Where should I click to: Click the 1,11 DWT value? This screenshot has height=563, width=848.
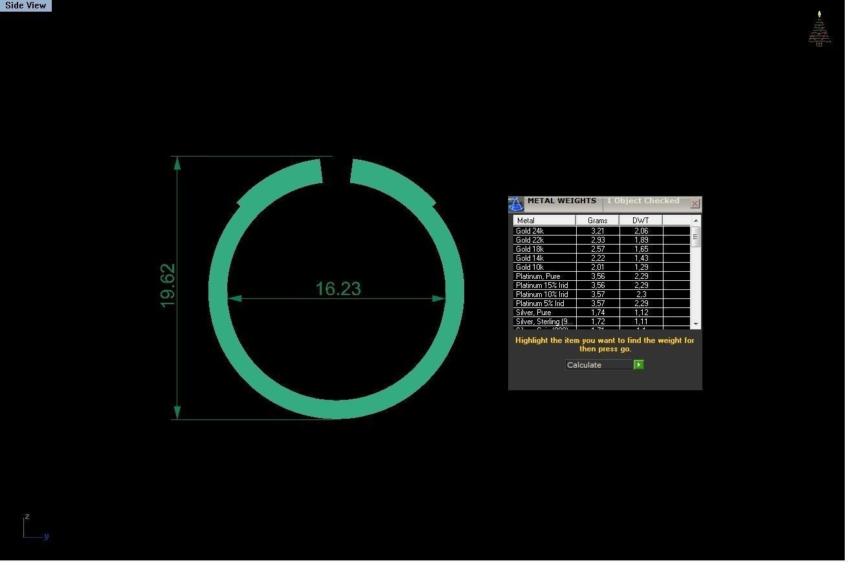click(x=641, y=322)
